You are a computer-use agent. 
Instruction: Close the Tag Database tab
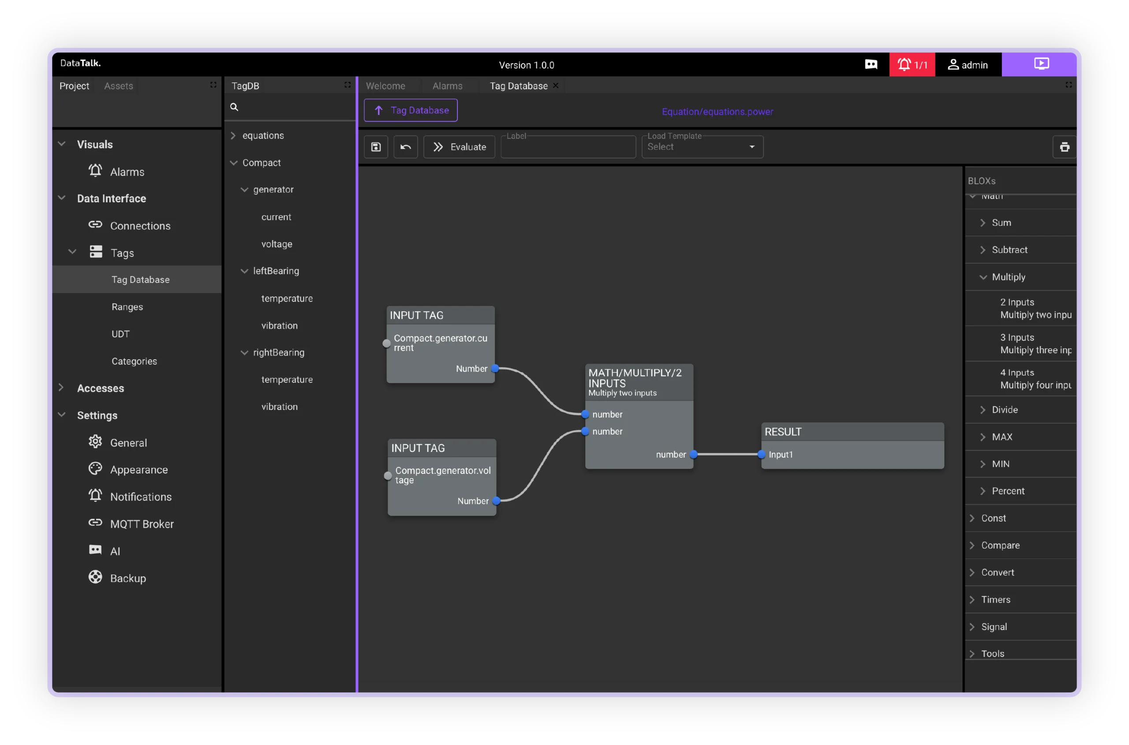556,86
